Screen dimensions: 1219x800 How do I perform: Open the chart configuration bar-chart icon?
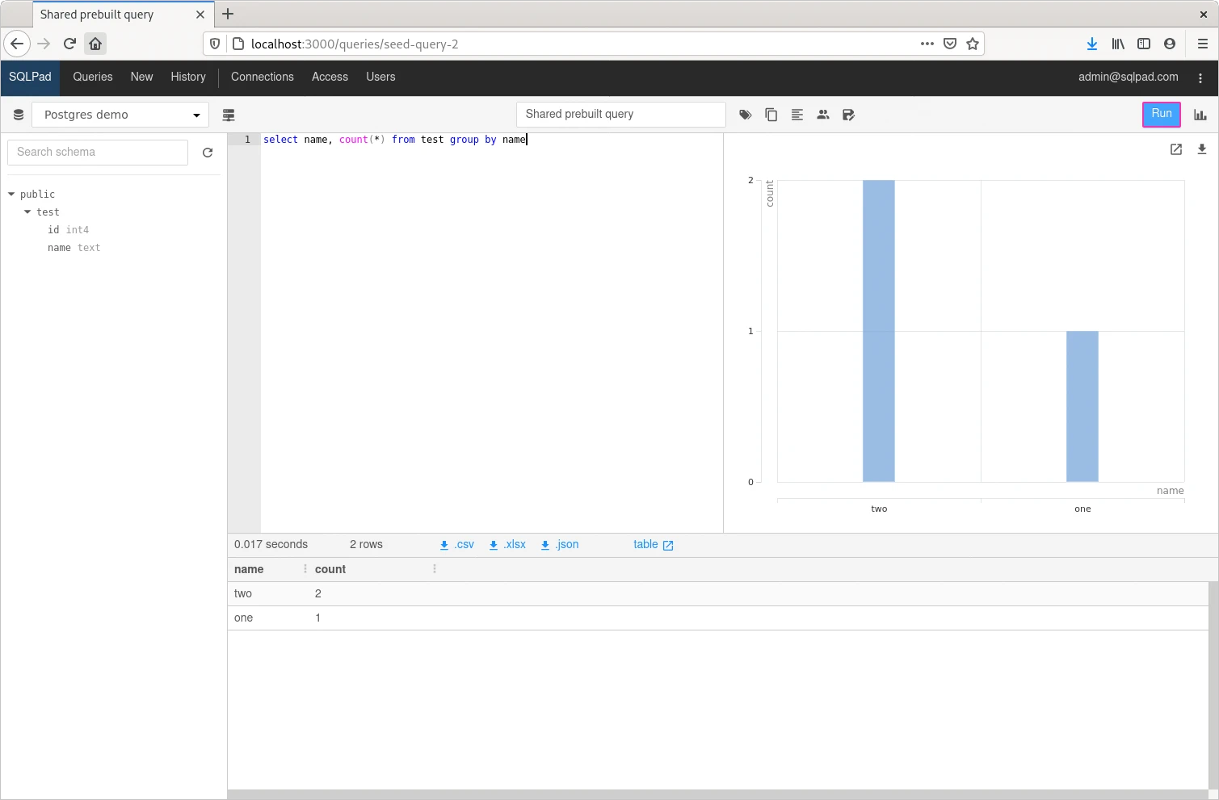click(x=1200, y=115)
